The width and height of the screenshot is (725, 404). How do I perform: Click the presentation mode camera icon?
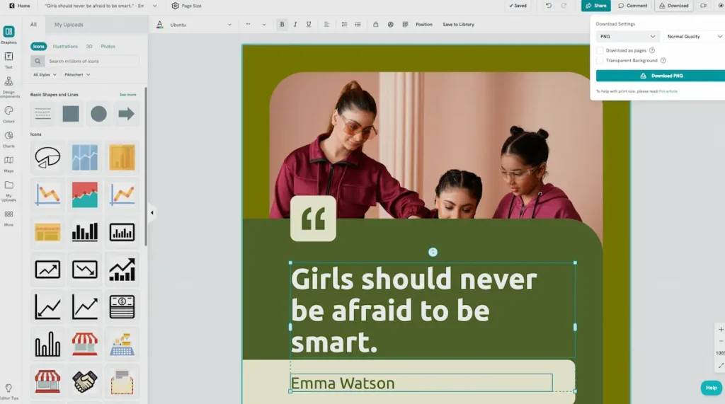(x=703, y=6)
